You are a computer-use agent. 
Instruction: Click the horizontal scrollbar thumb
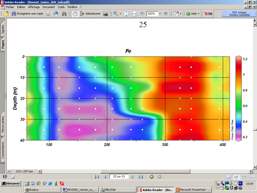(x=145, y=171)
